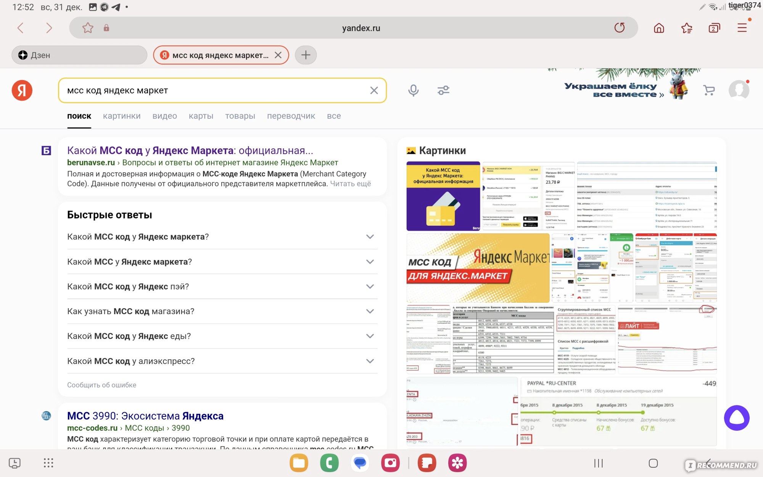
Task: Select the 'мсс код яндекс маркет…' browser tab
Action: click(x=221, y=55)
